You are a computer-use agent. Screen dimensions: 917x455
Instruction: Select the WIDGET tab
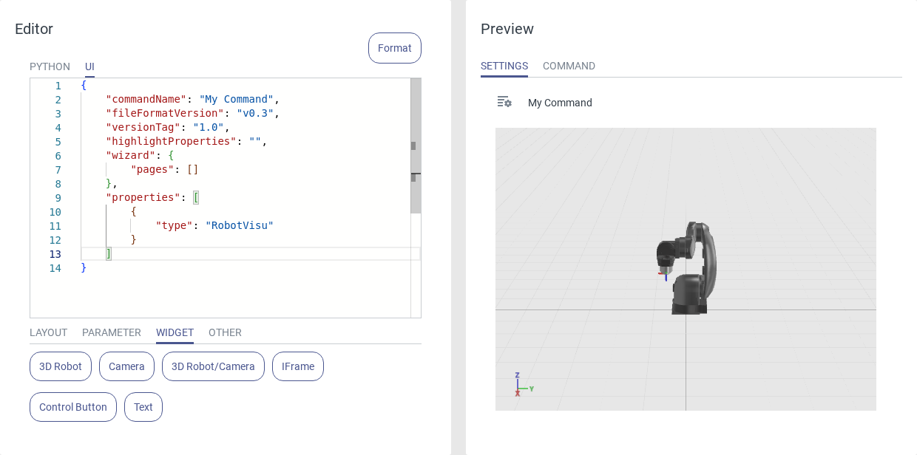(175, 332)
